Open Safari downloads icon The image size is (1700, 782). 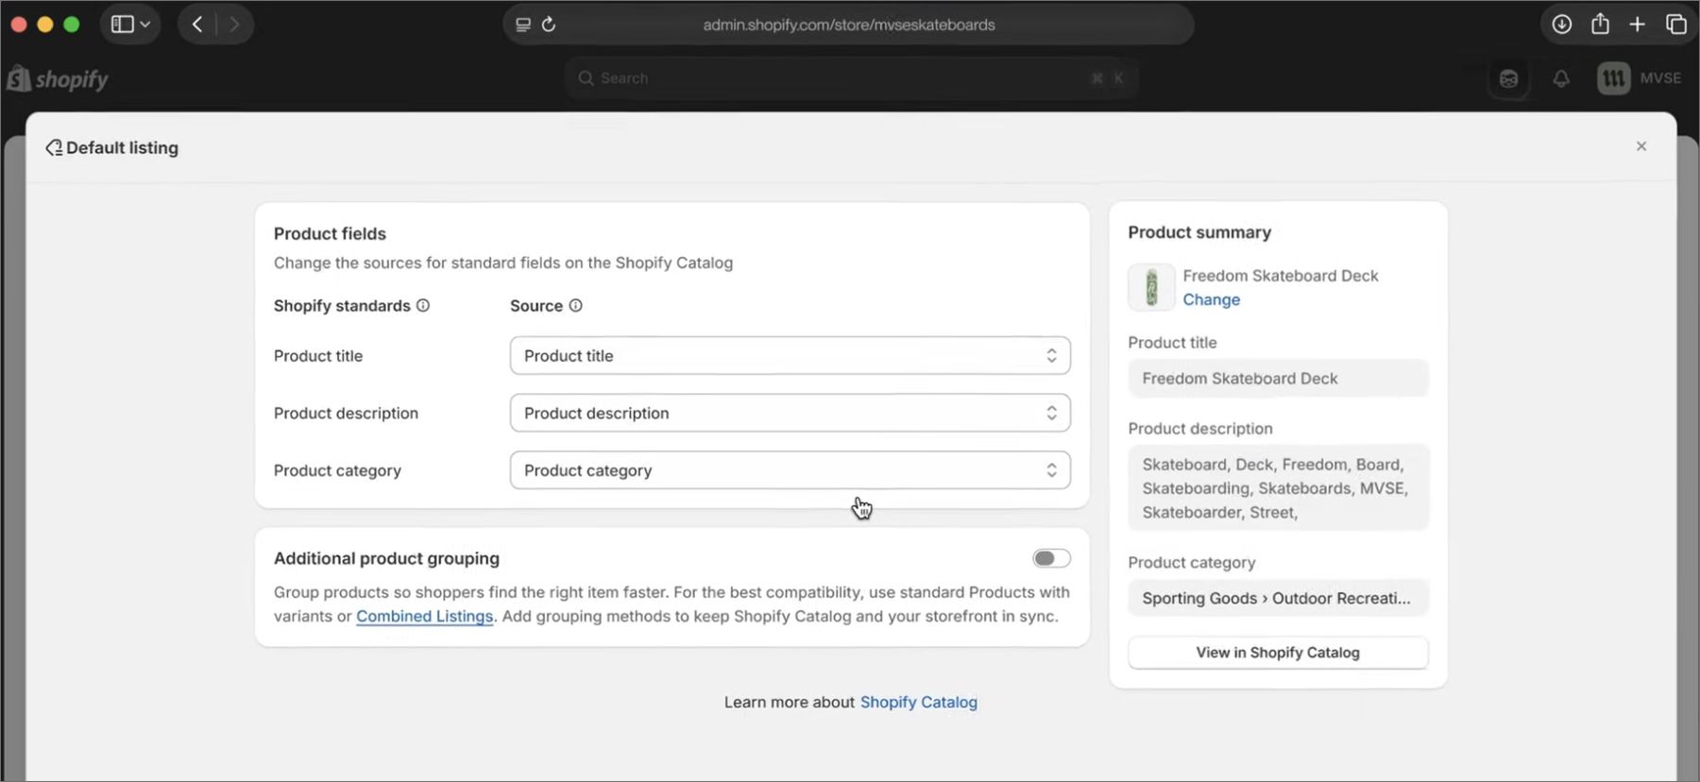(x=1562, y=25)
